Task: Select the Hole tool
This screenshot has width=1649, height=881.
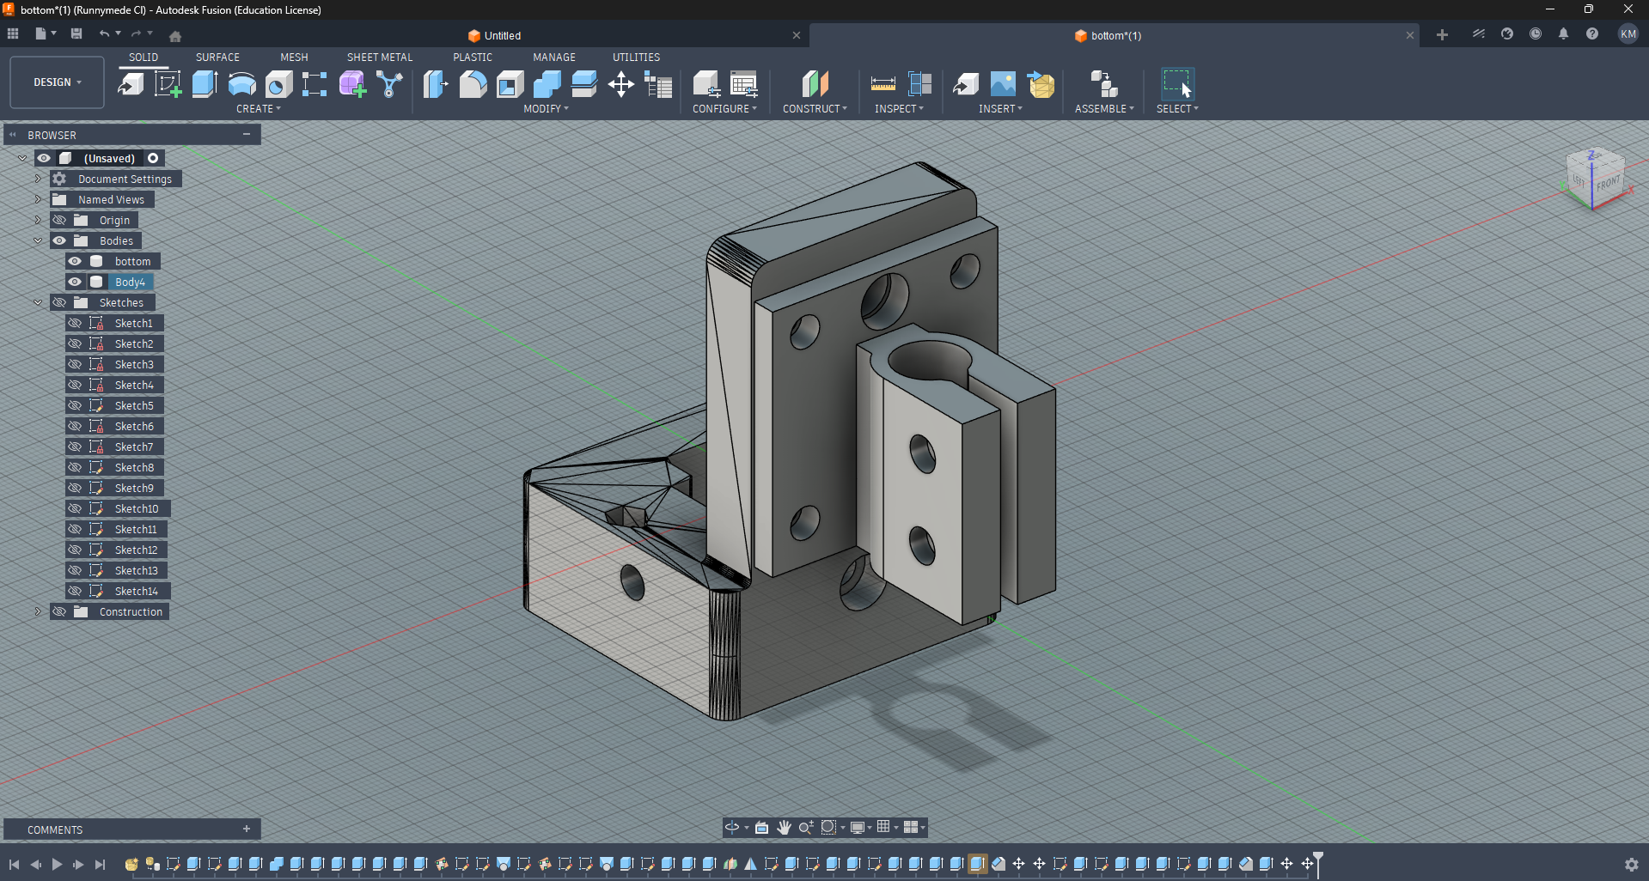Action: point(278,83)
